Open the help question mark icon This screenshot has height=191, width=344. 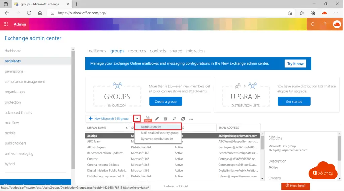click(x=326, y=24)
